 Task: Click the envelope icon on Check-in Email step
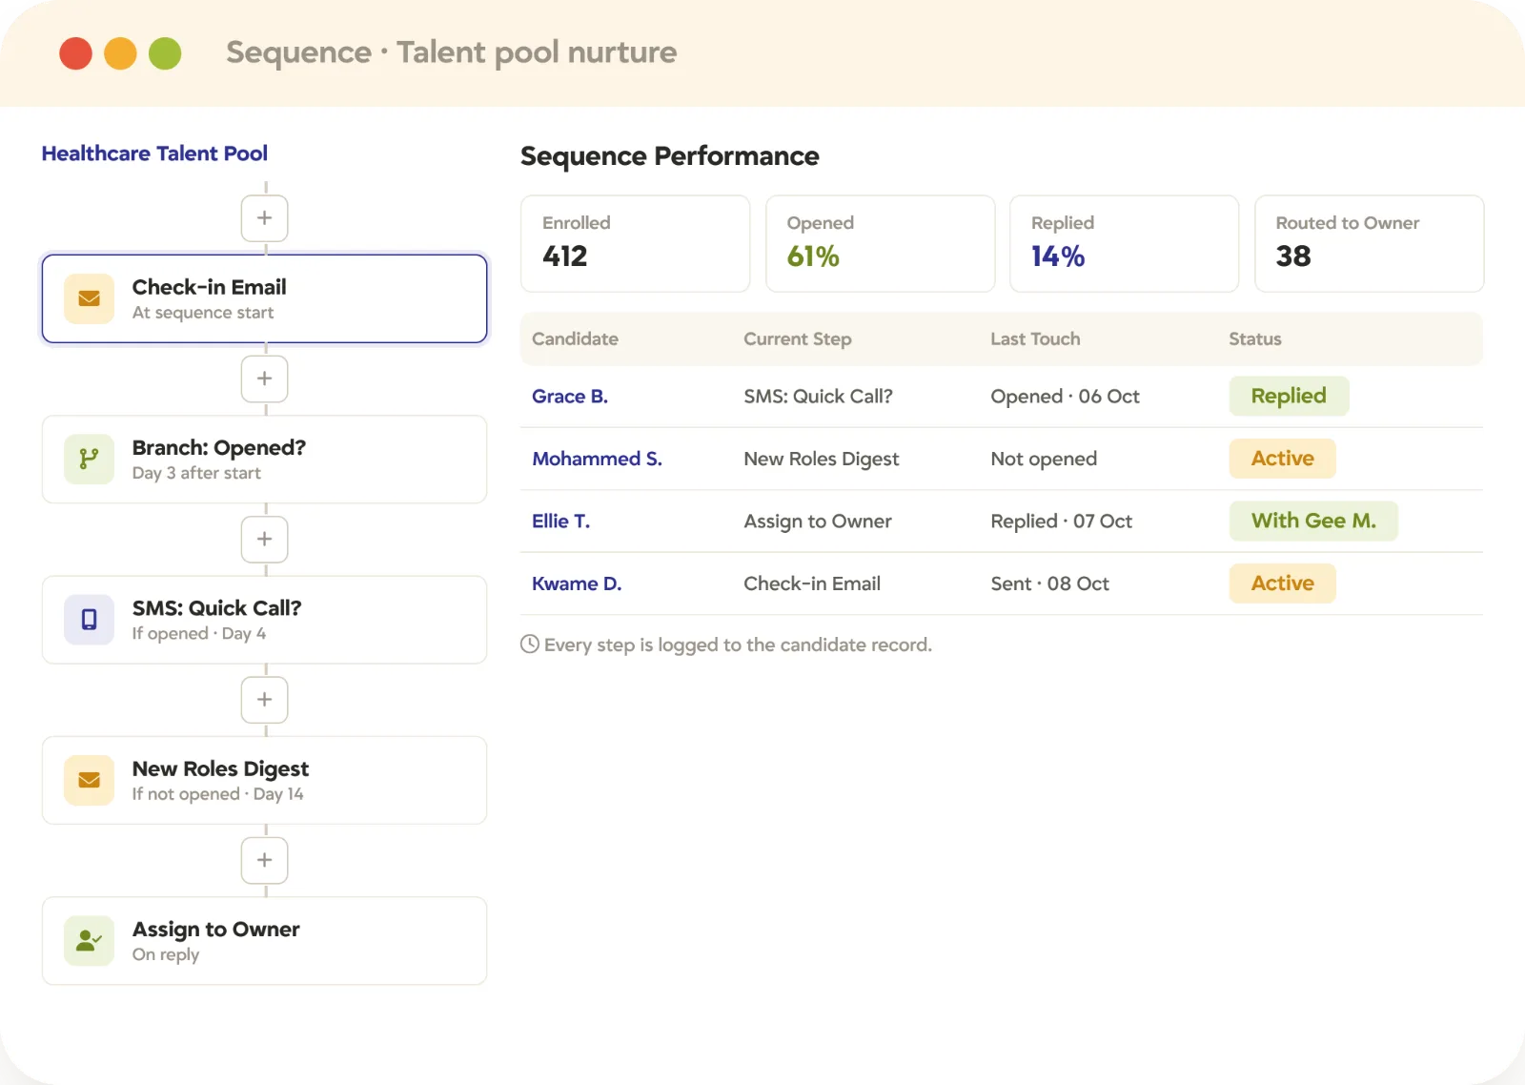pyautogui.click(x=89, y=298)
